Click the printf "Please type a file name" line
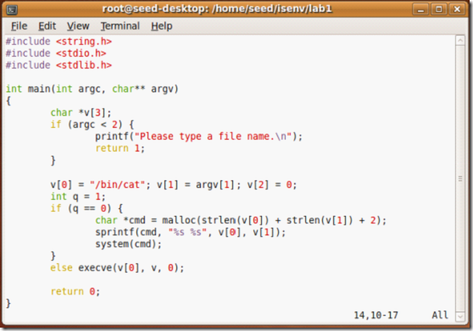Screen dimensions: 473x331 point(199,136)
